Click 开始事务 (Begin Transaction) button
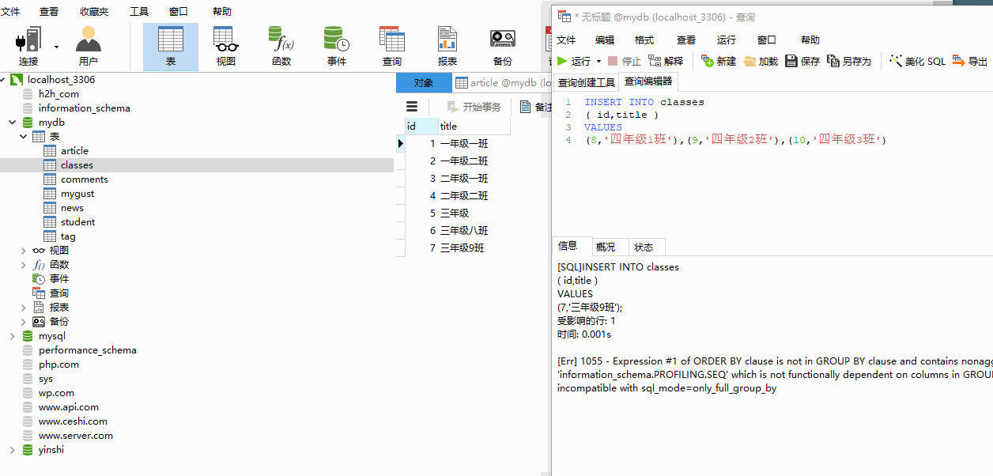This screenshot has height=476, width=993. 474,107
